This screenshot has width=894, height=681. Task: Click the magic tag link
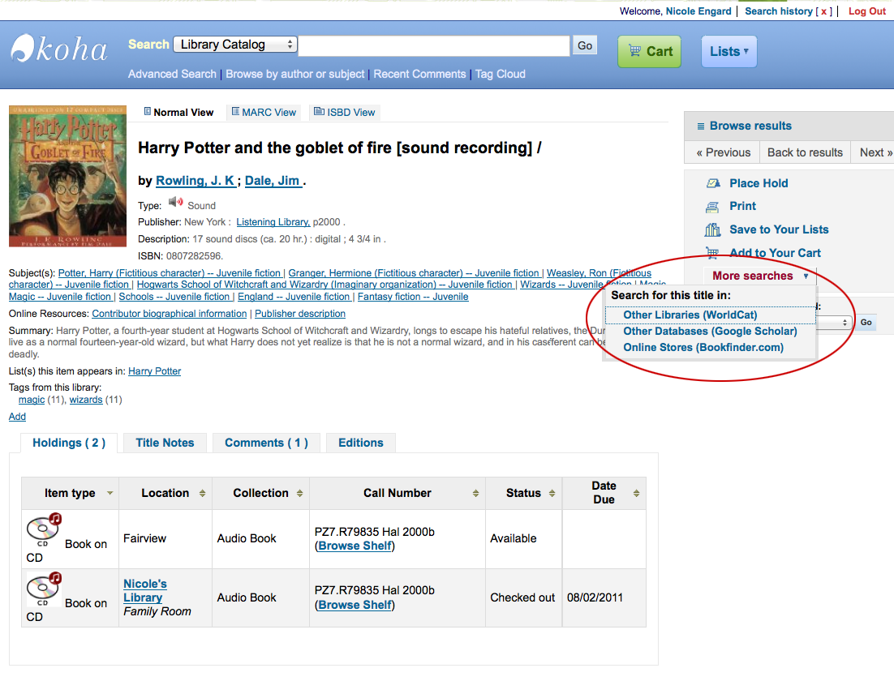pyautogui.click(x=32, y=400)
